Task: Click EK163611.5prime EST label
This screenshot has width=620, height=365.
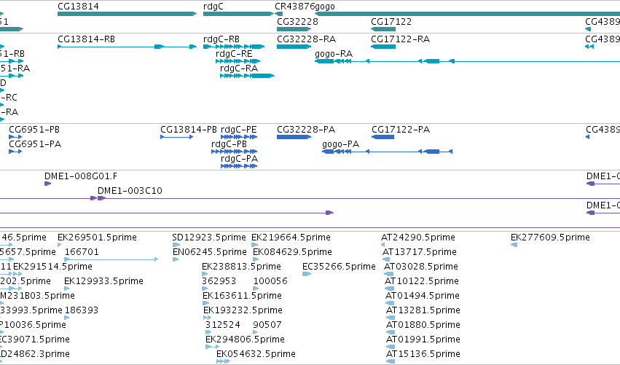Action: pos(242,296)
